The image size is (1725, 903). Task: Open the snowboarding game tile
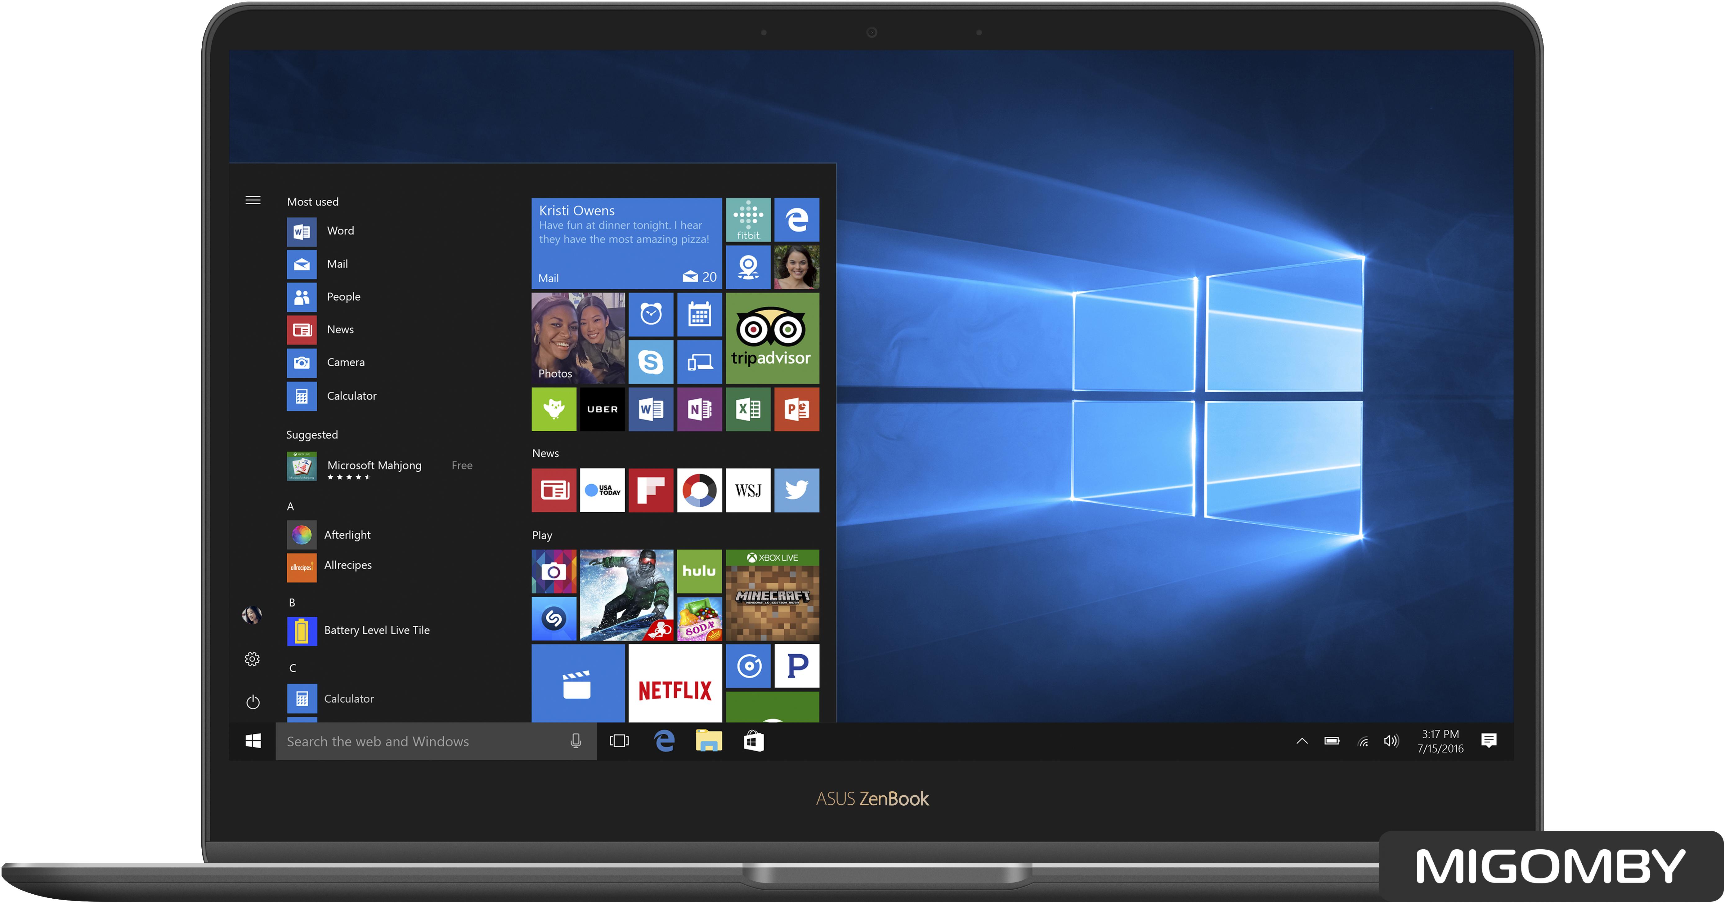click(x=626, y=596)
